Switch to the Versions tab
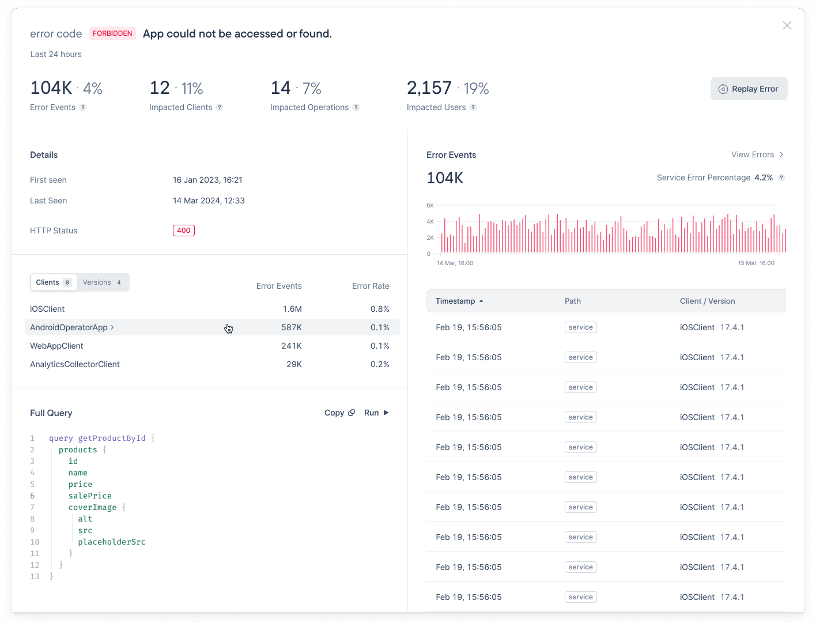816x627 pixels. pos(102,282)
